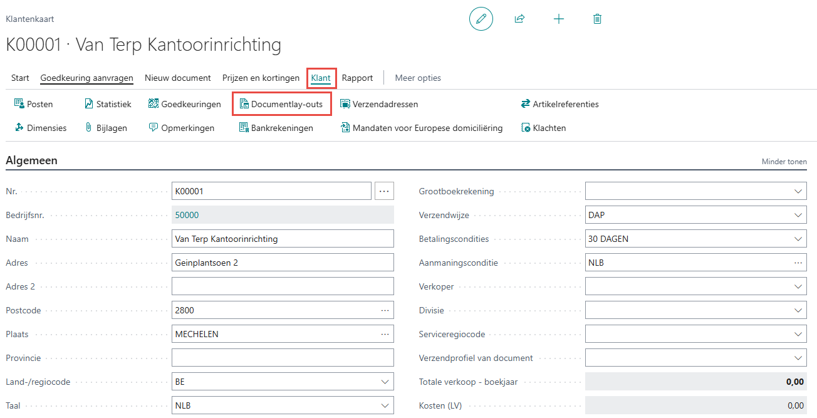Click the share icon at top

519,19
